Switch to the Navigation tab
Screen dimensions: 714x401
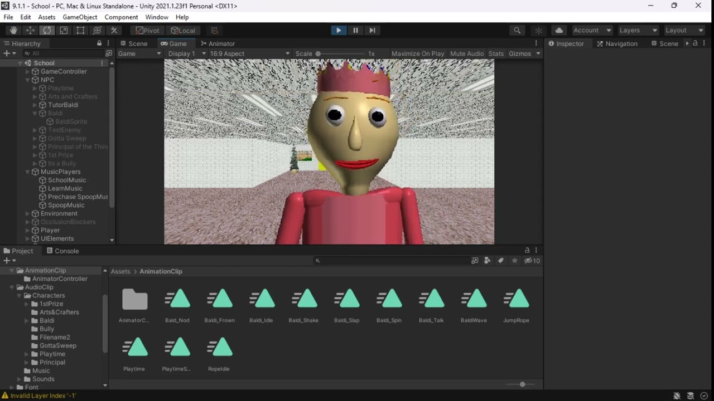pos(617,43)
